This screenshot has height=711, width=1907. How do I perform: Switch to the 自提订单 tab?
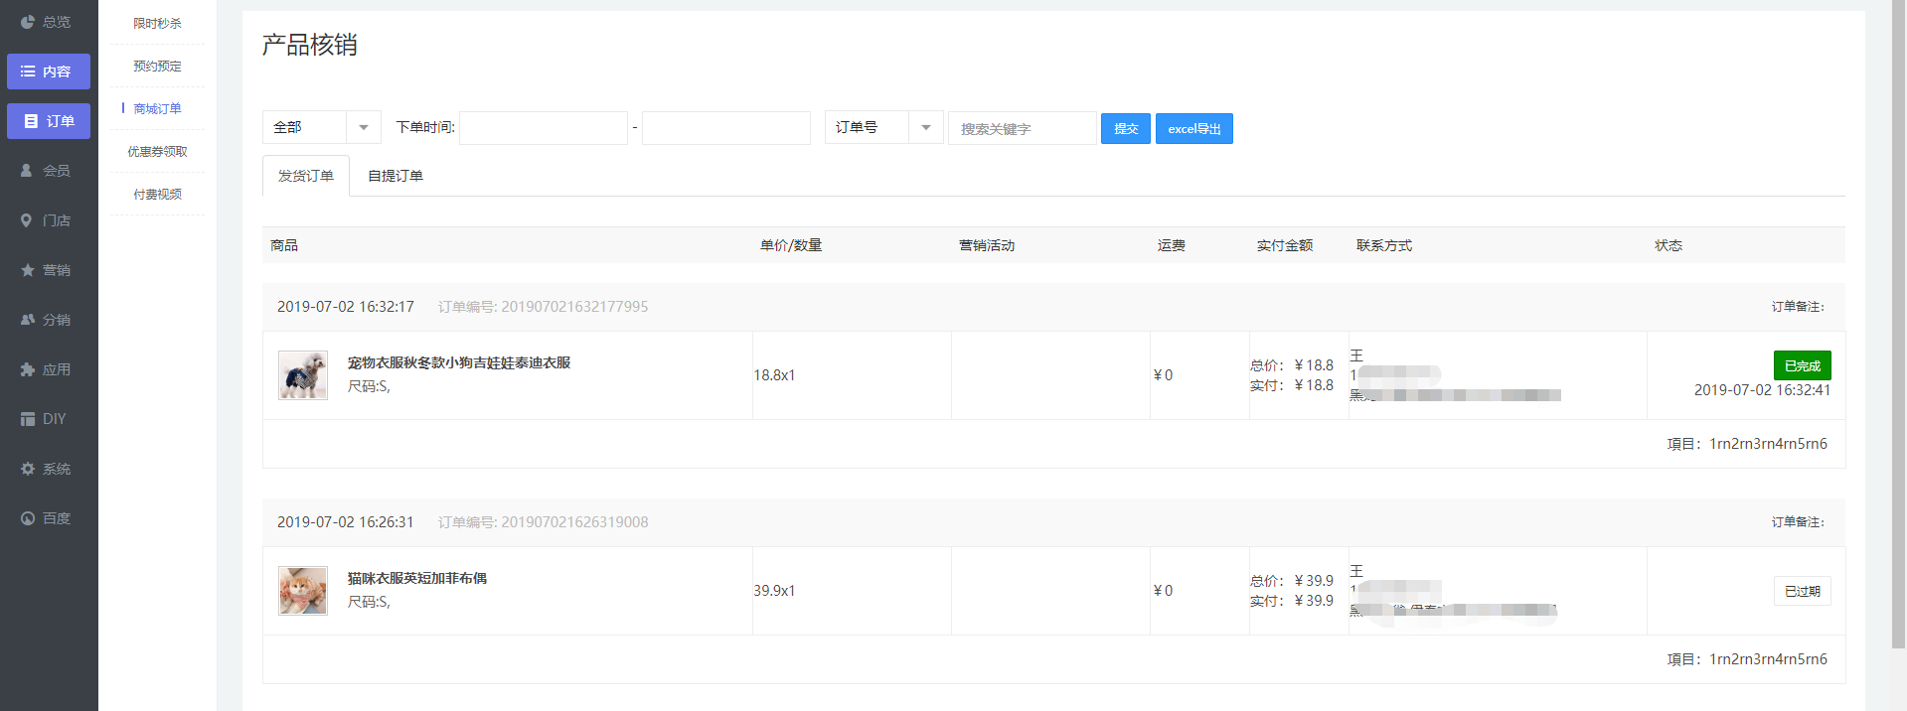tap(396, 176)
